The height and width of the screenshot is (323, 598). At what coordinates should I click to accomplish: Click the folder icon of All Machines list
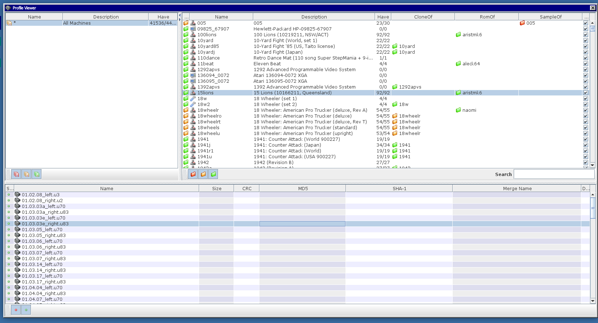pyautogui.click(x=9, y=23)
